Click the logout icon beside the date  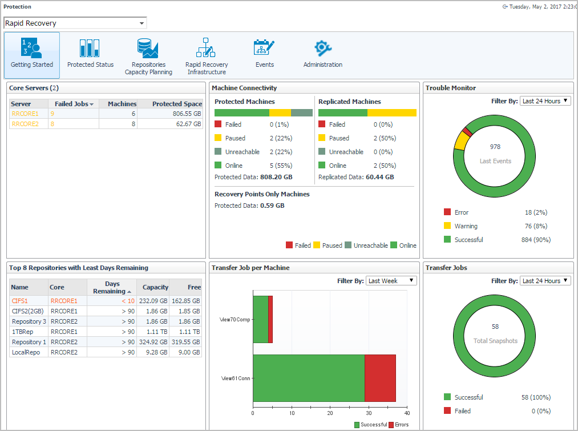[x=505, y=7]
